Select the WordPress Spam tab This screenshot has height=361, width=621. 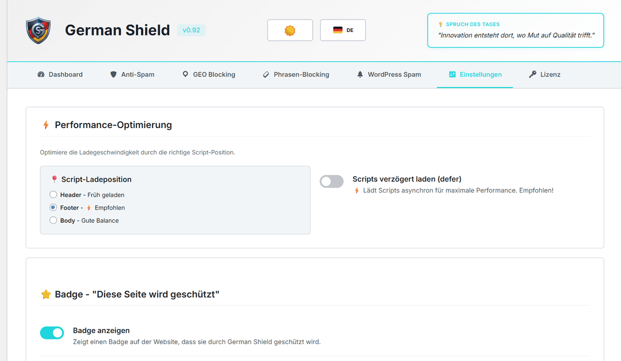point(389,74)
